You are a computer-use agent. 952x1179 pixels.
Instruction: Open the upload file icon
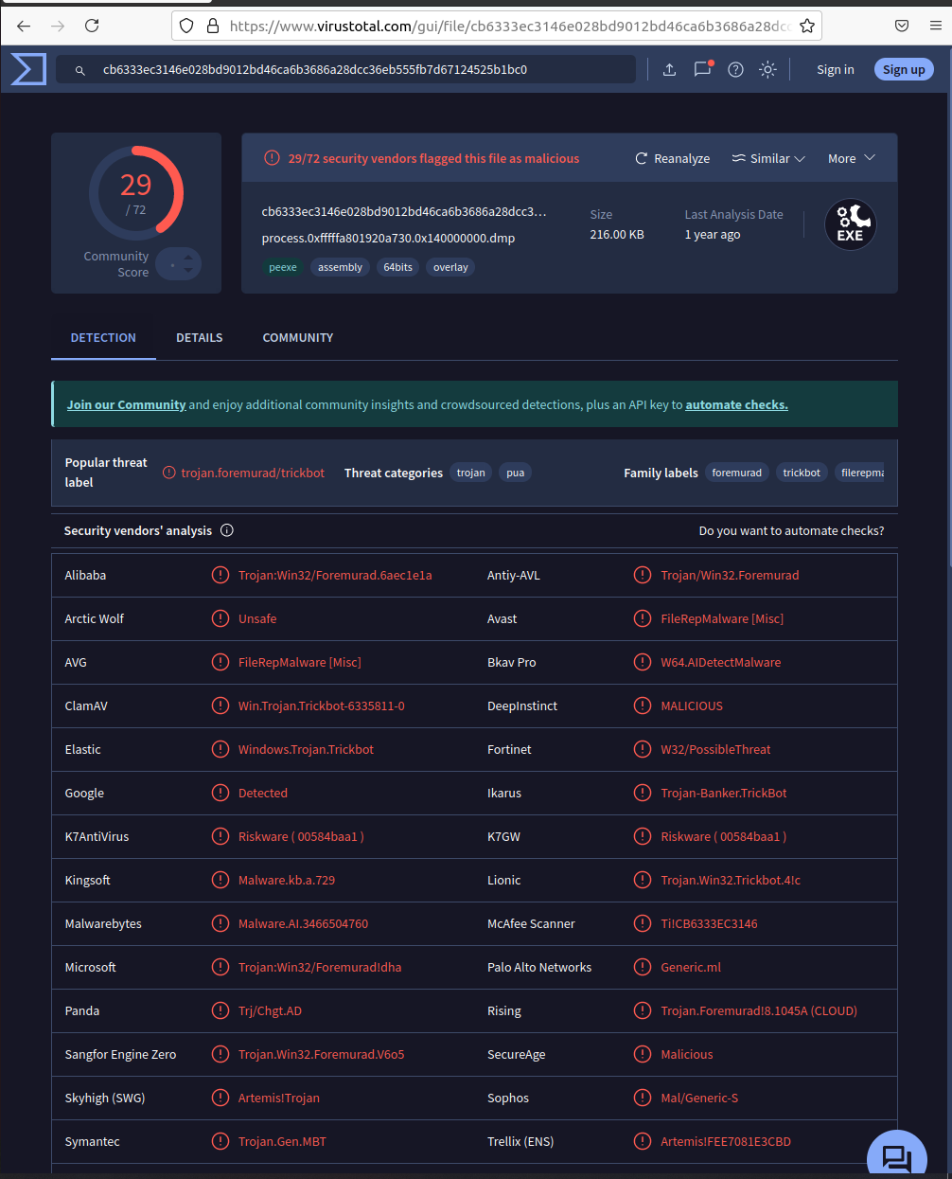click(x=669, y=69)
